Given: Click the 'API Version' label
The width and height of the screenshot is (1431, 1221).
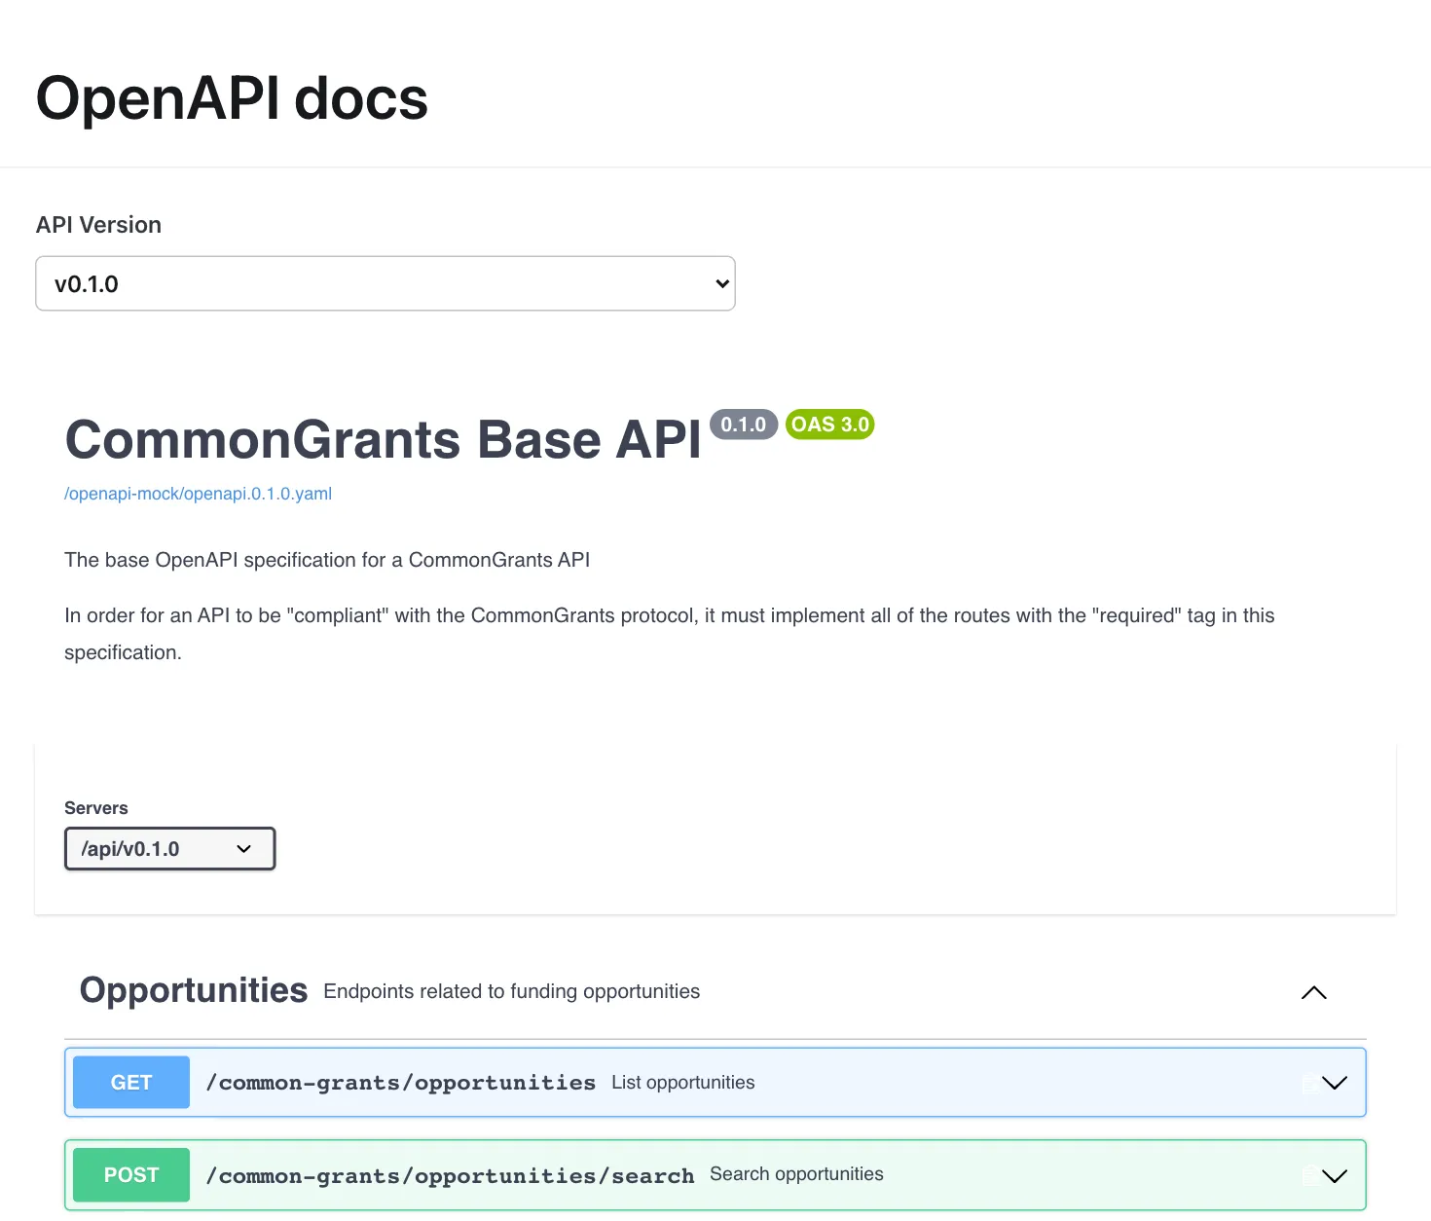Looking at the screenshot, I should click(x=98, y=225).
